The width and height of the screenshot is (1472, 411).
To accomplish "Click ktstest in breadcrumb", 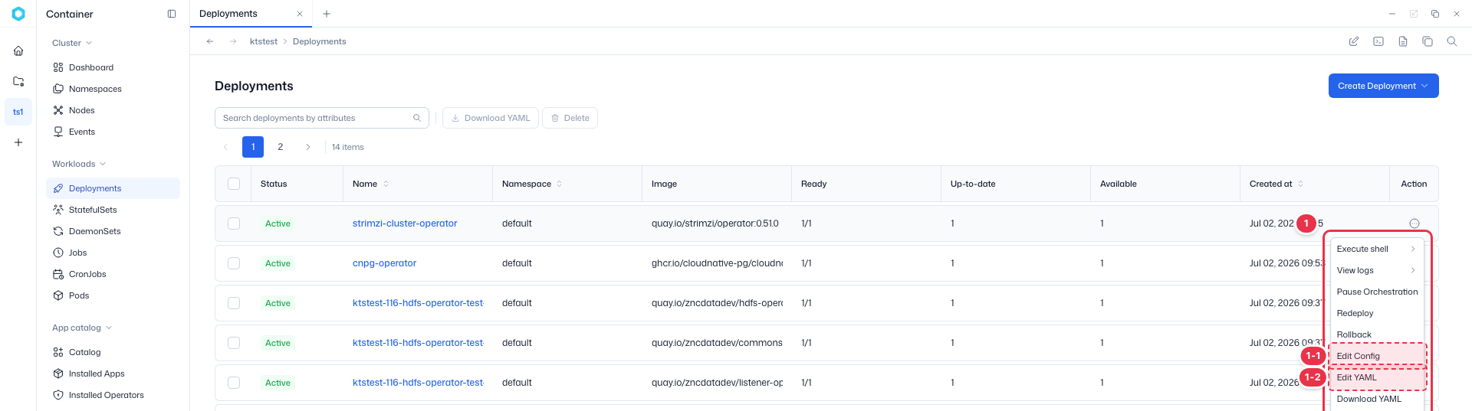I will point(264,41).
